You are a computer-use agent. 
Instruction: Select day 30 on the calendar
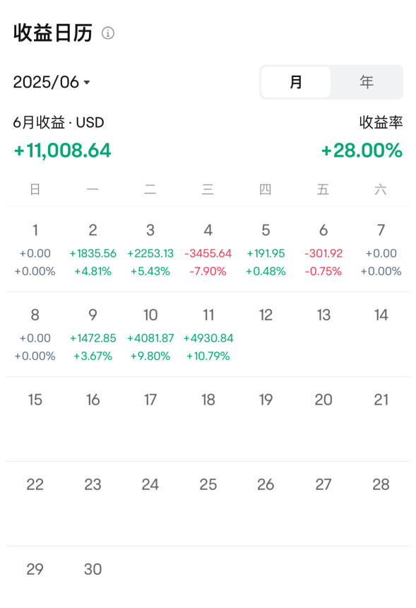(x=93, y=569)
